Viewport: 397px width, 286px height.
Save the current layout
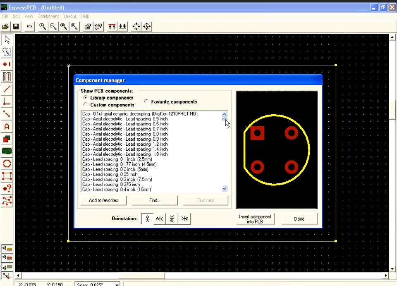16,26
